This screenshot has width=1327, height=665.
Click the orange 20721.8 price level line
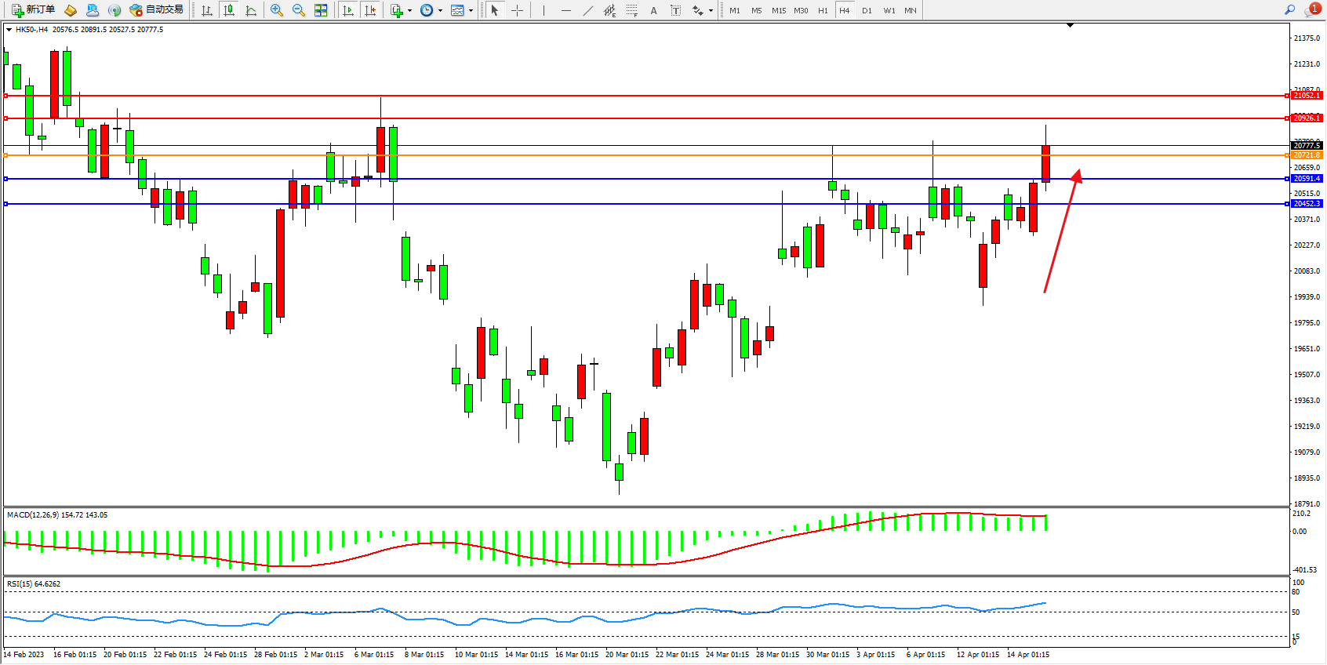coord(627,155)
